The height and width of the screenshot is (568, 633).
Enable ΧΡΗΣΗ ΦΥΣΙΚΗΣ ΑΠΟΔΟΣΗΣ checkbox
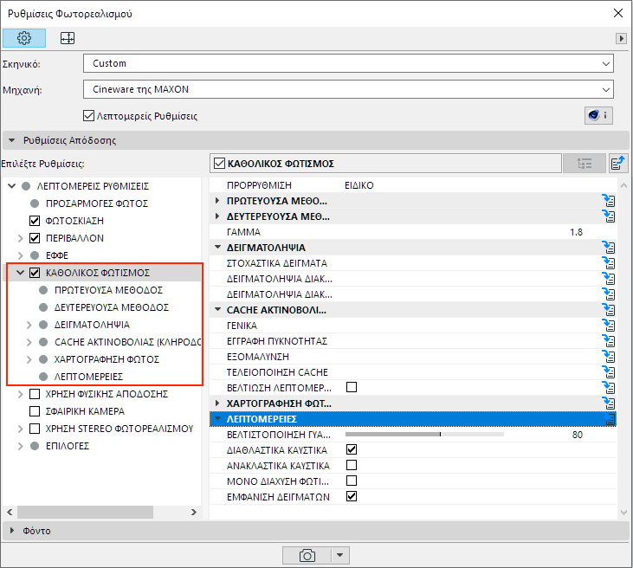pos(35,394)
